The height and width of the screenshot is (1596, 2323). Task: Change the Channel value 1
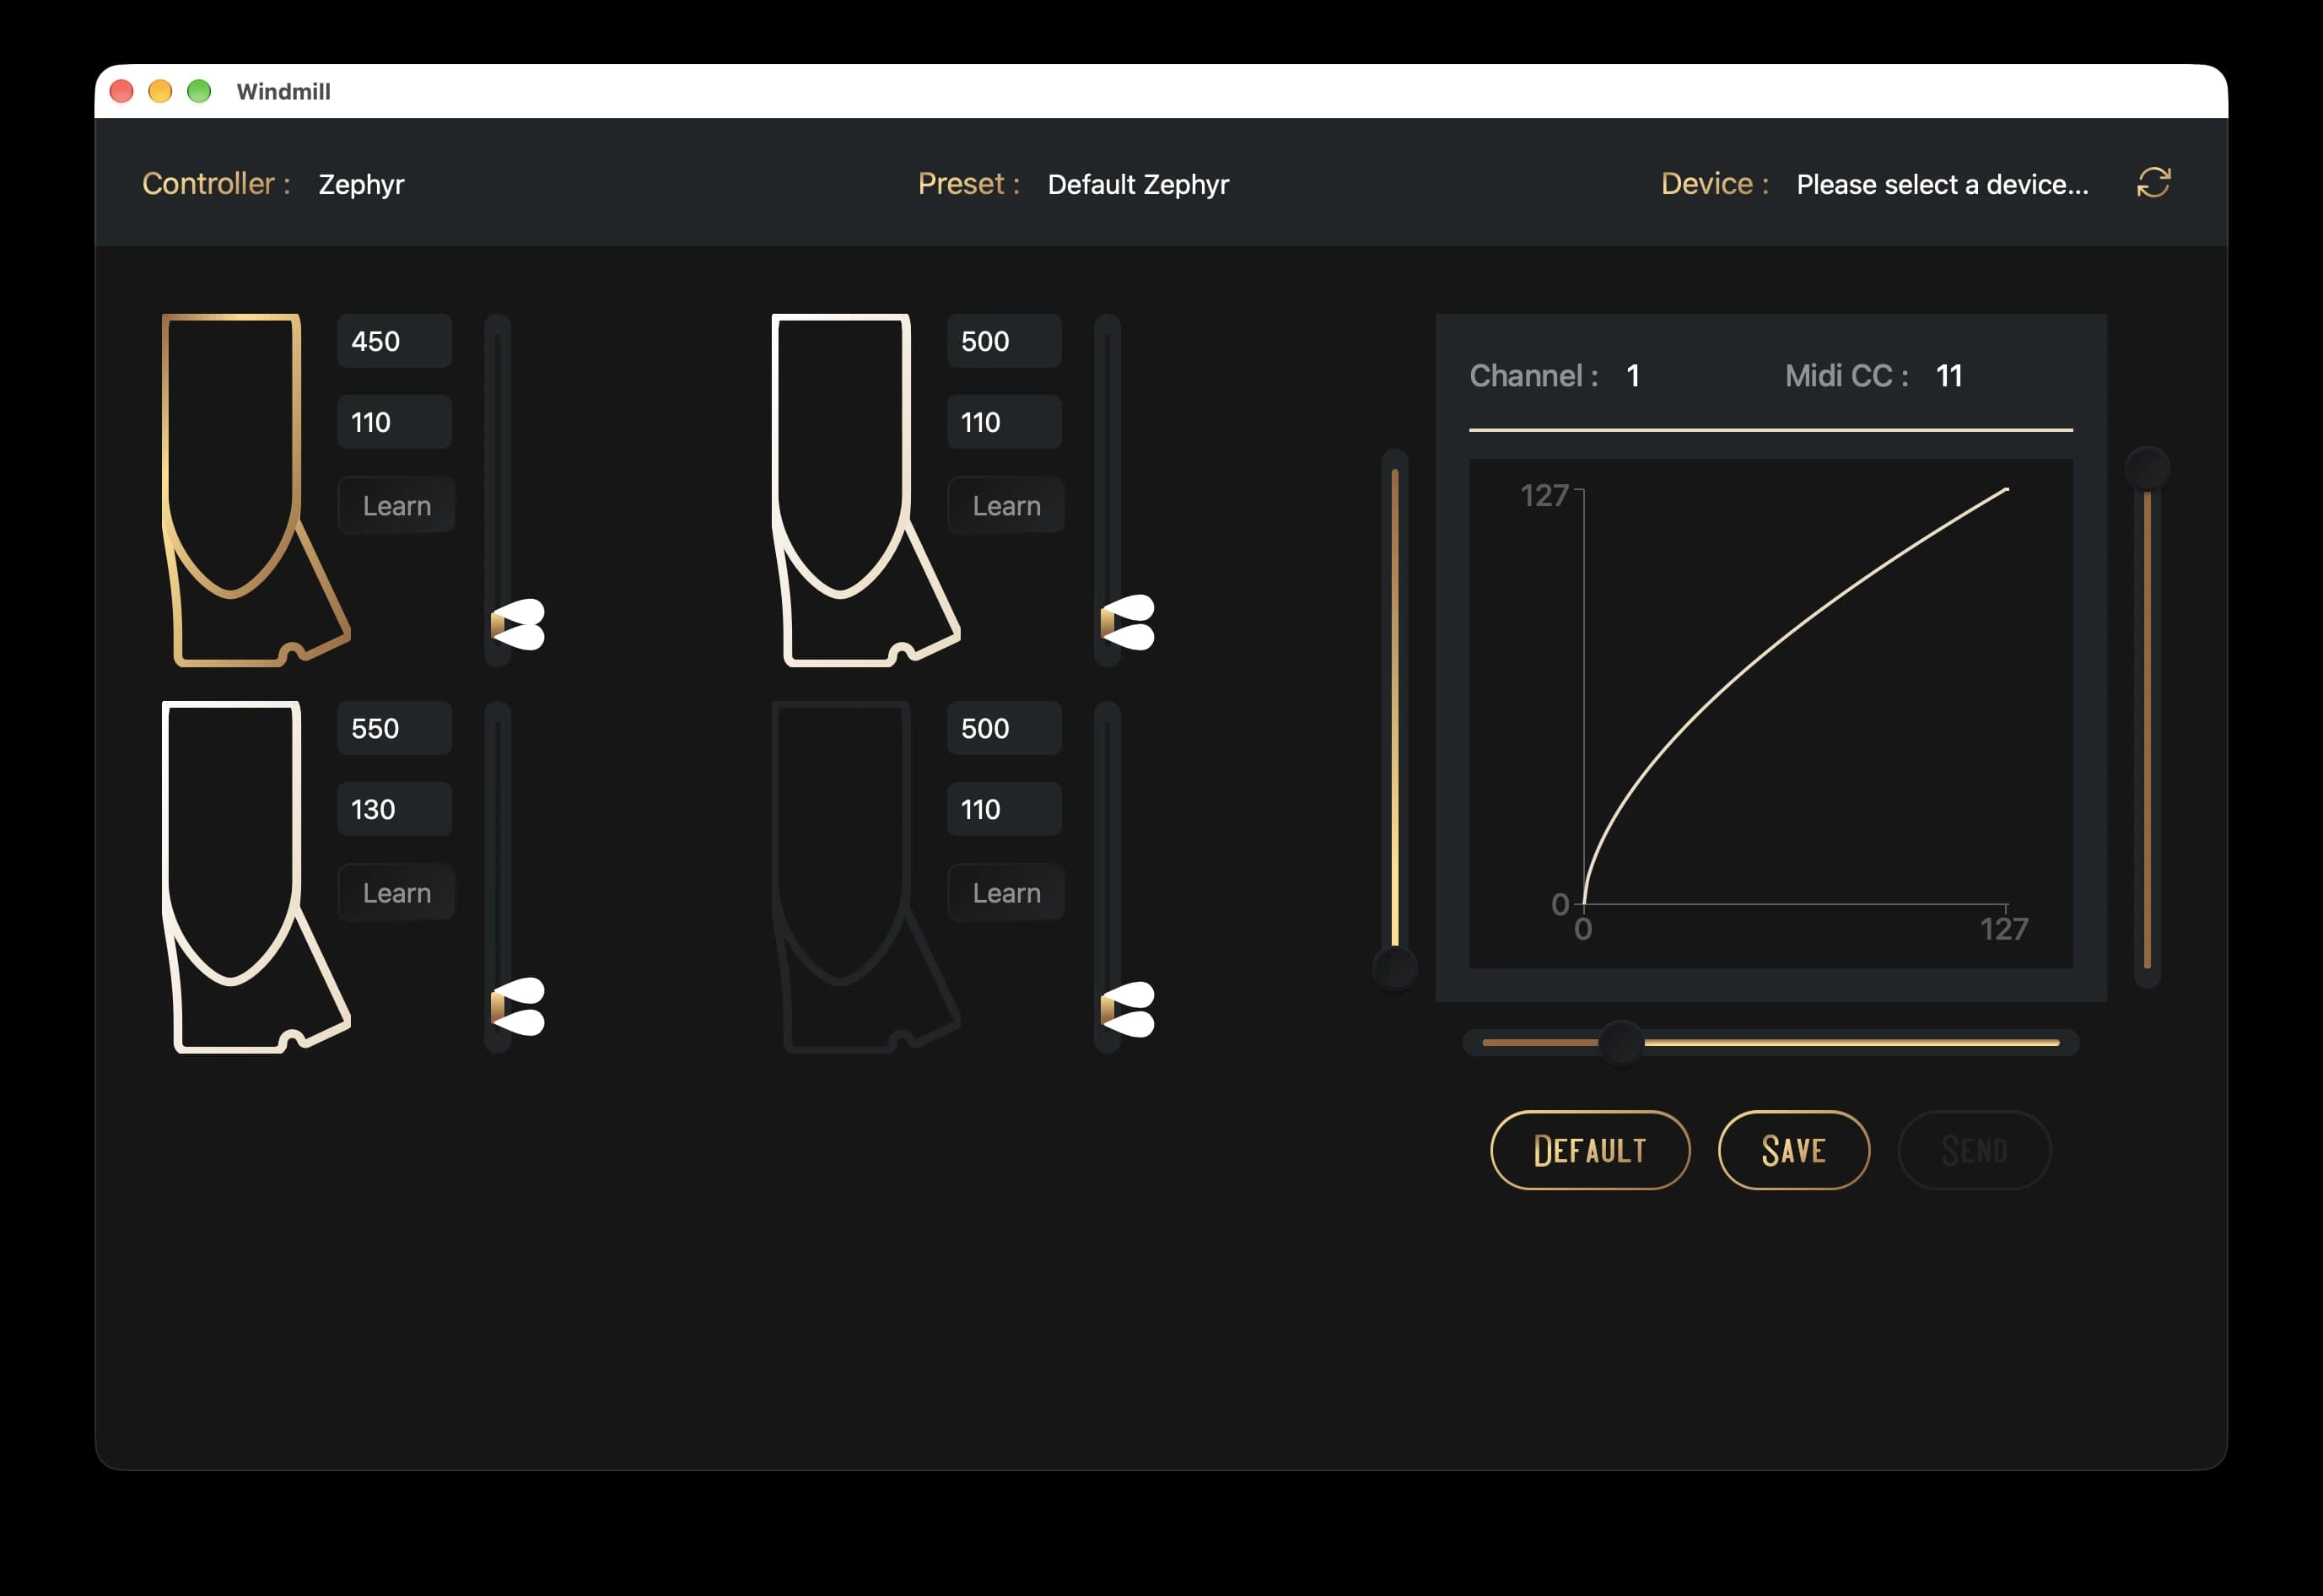1632,375
